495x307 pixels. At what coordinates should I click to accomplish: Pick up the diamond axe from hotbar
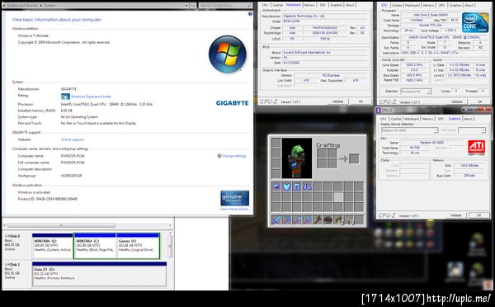pos(307,220)
